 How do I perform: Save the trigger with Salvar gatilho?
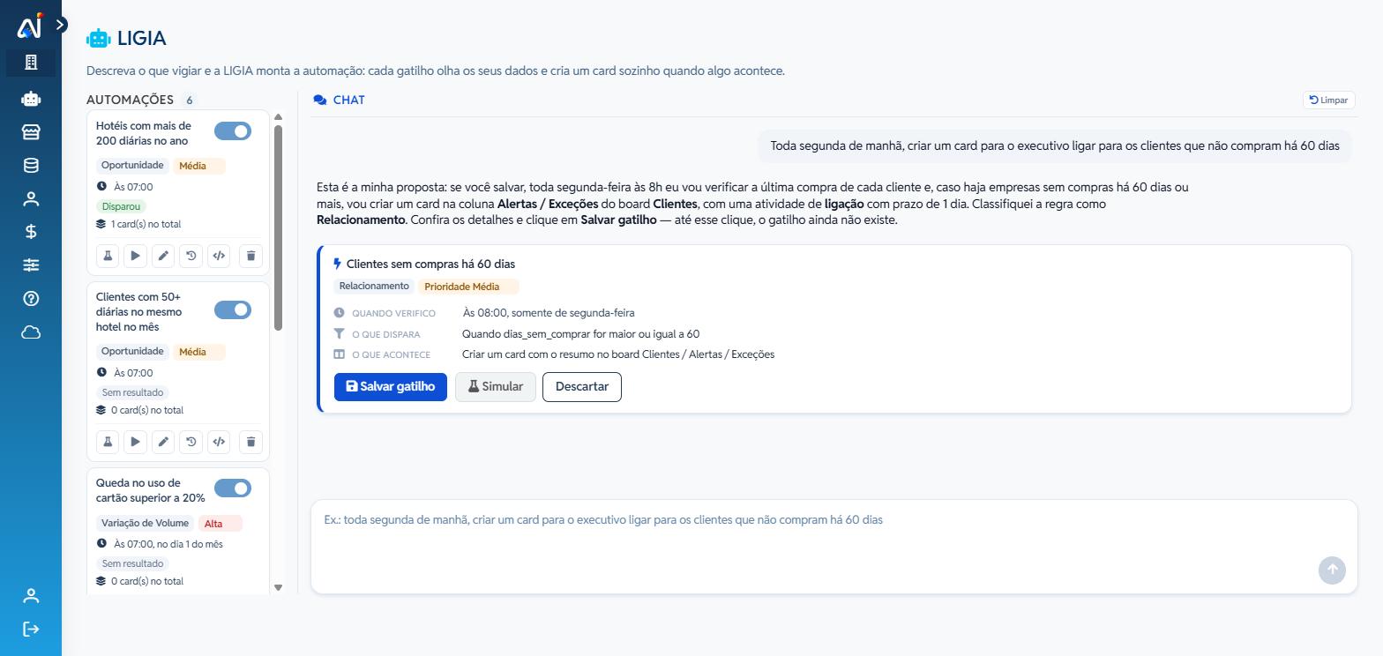tap(391, 387)
